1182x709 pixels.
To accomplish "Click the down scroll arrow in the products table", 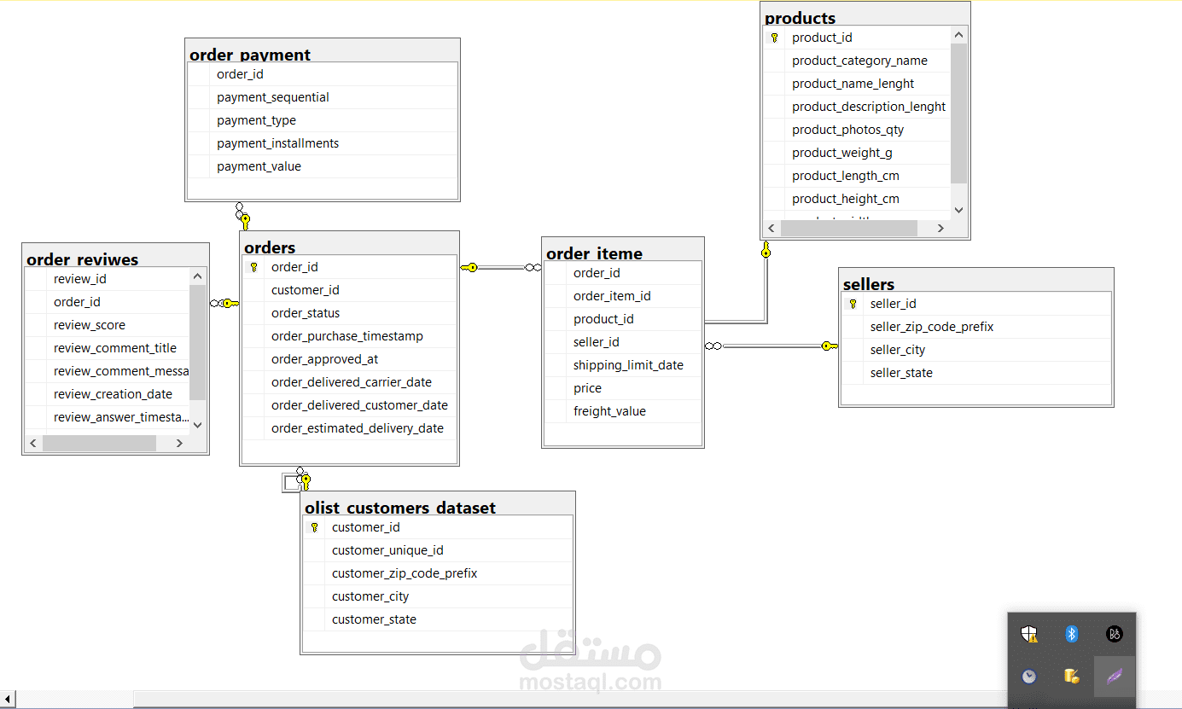I will tap(958, 209).
